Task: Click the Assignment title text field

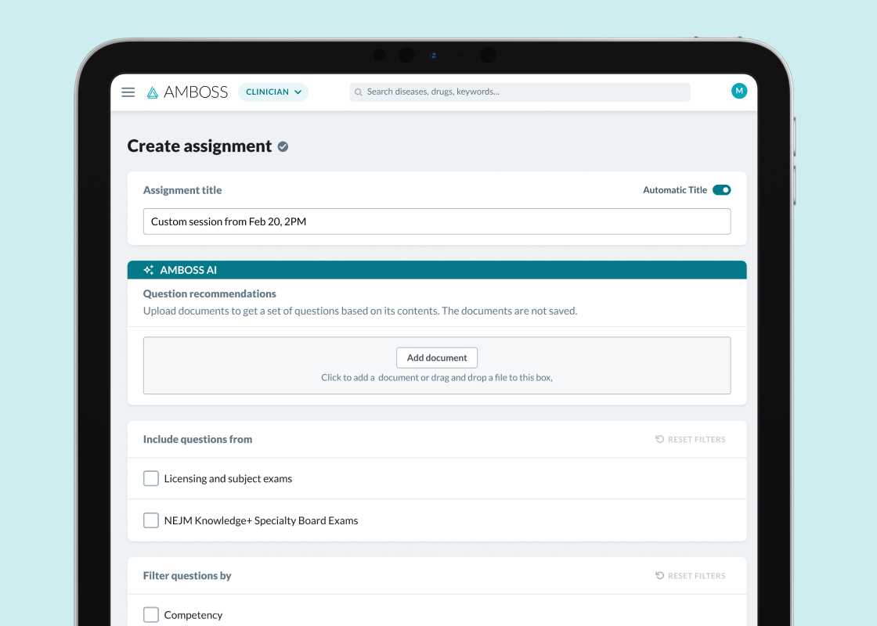Action: point(437,221)
